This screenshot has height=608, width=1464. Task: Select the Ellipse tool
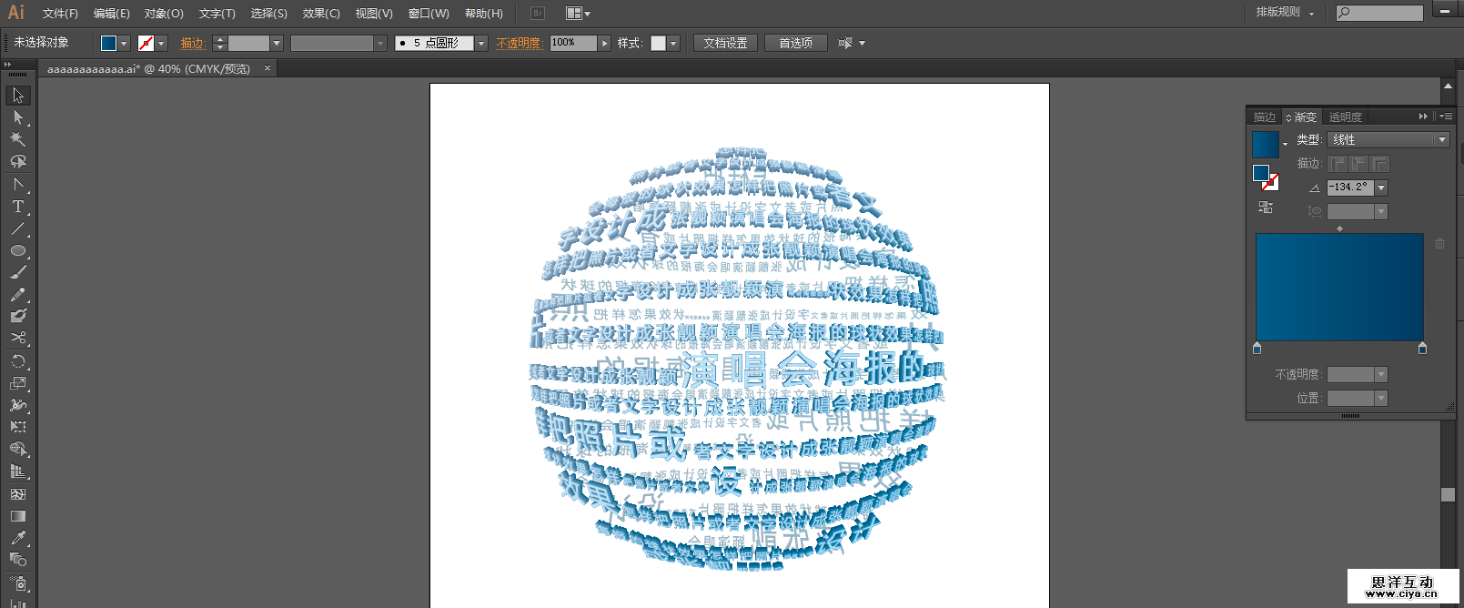point(17,250)
